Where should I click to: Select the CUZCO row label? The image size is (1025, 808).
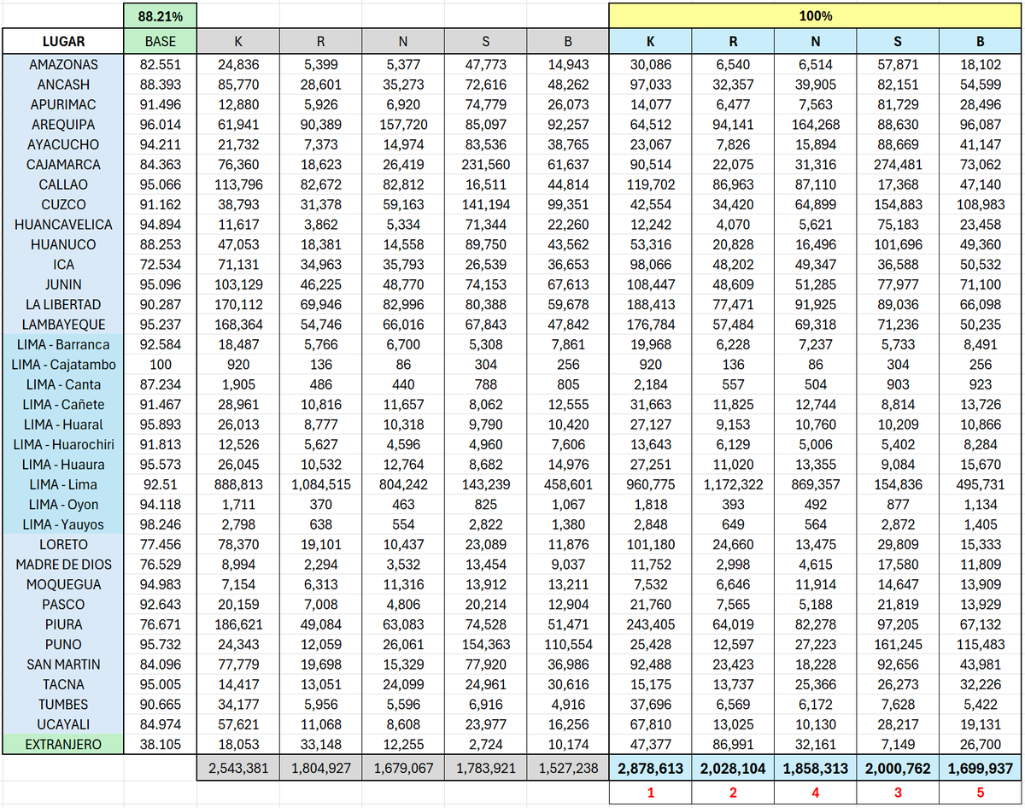pos(63,204)
